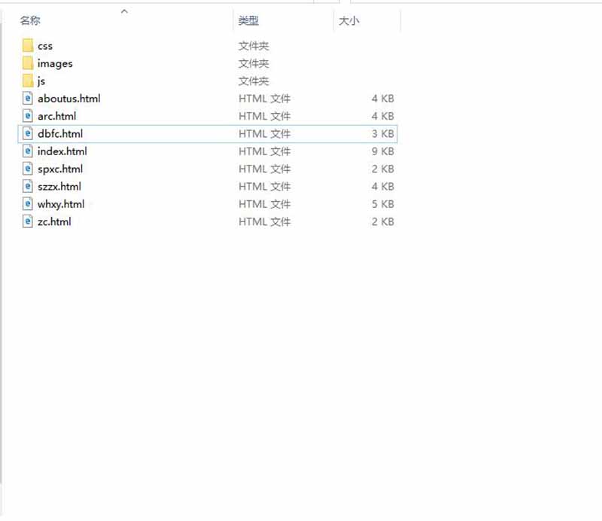Image resolution: width=602 pixels, height=521 pixels.
Task: Select the index.html file name
Action: point(62,151)
